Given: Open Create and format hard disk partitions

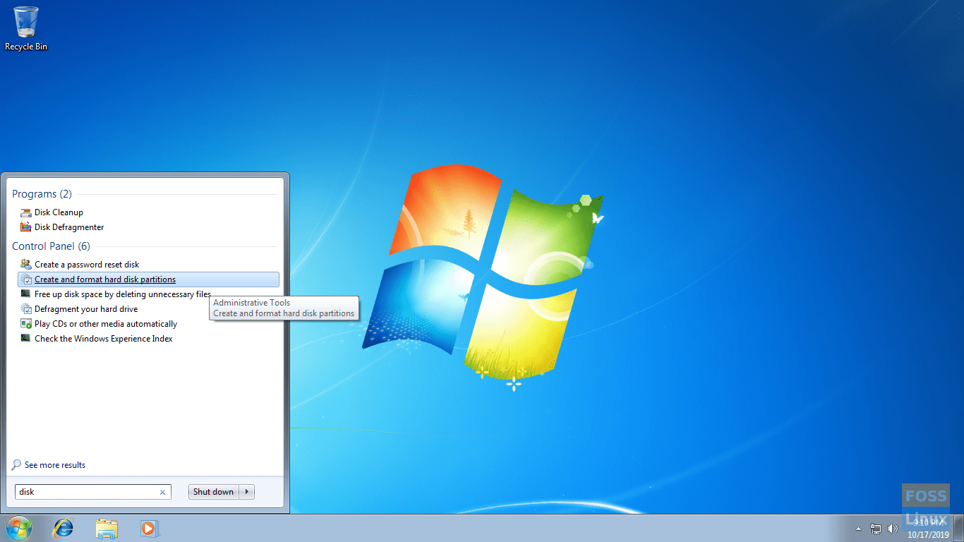Looking at the screenshot, I should tap(104, 279).
